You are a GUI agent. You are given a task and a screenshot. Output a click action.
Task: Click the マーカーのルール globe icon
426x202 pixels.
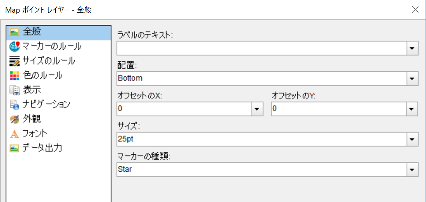(x=14, y=47)
